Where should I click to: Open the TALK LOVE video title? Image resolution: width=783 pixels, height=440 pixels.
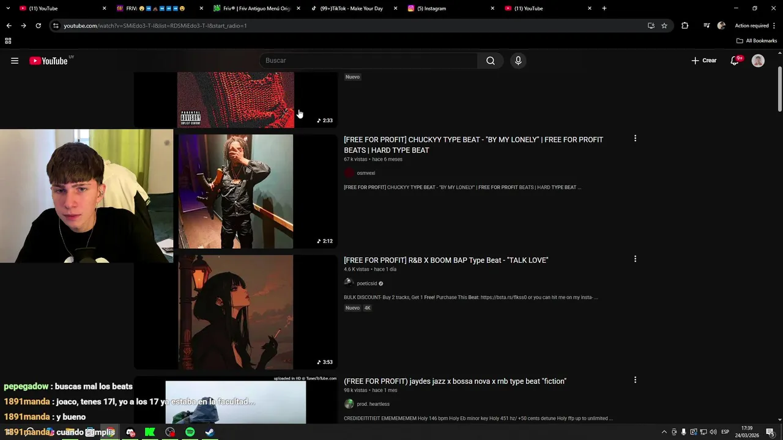point(446,260)
